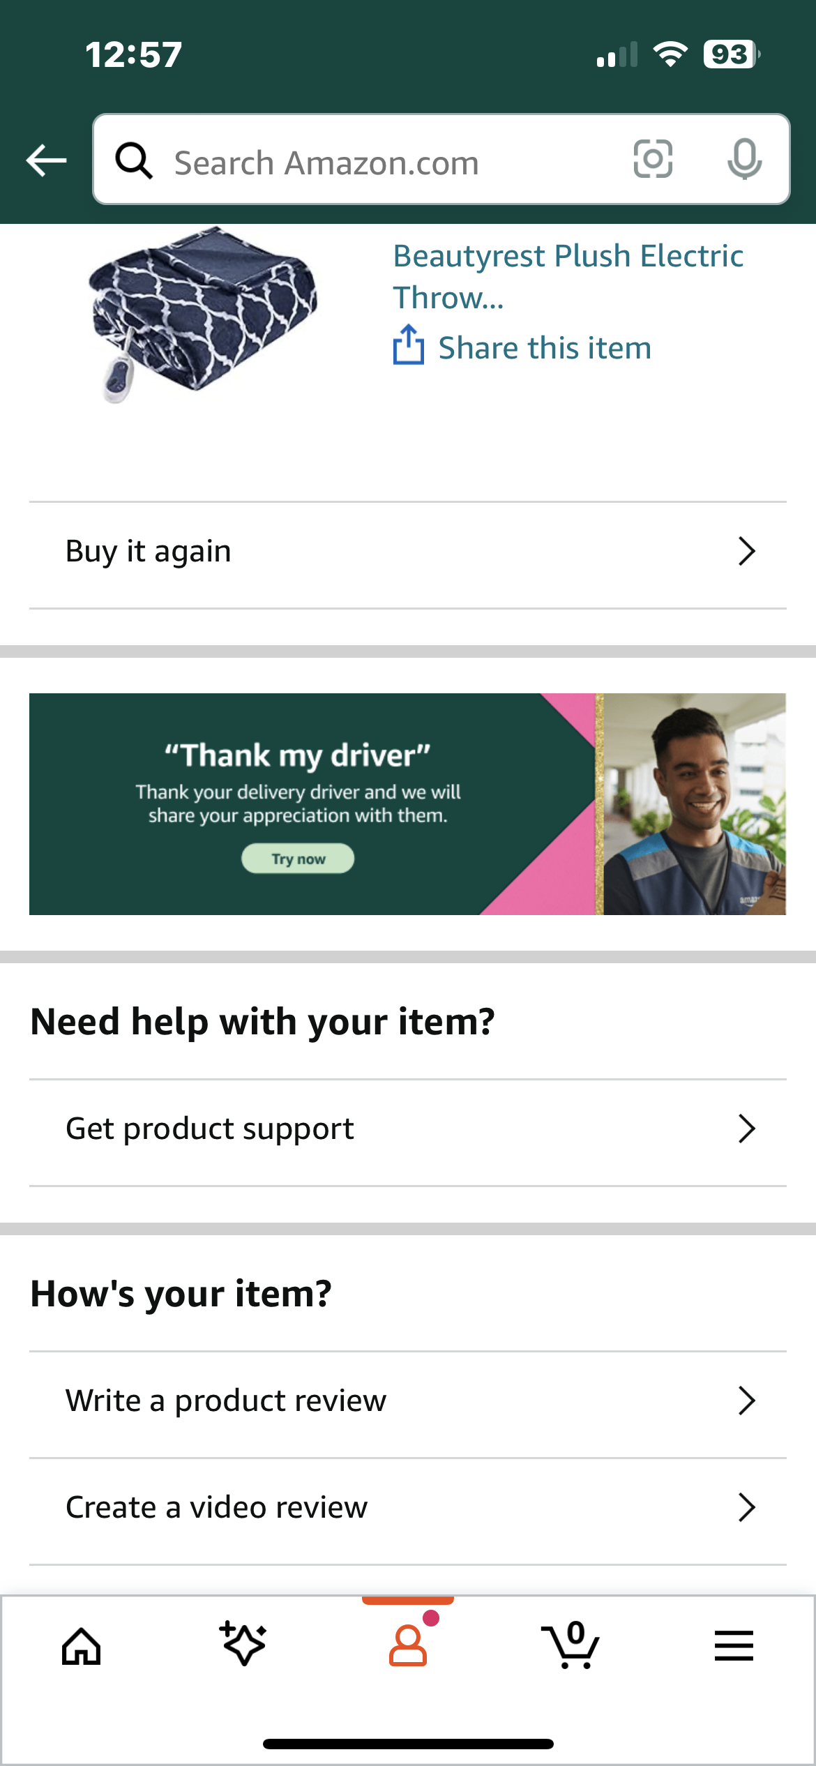The width and height of the screenshot is (816, 1766).
Task: Open camera lens search icon
Action: click(653, 159)
